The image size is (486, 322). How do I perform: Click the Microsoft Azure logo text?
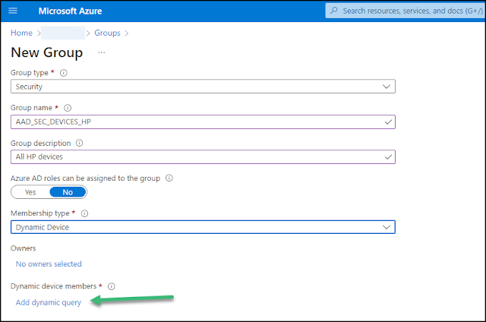point(70,11)
